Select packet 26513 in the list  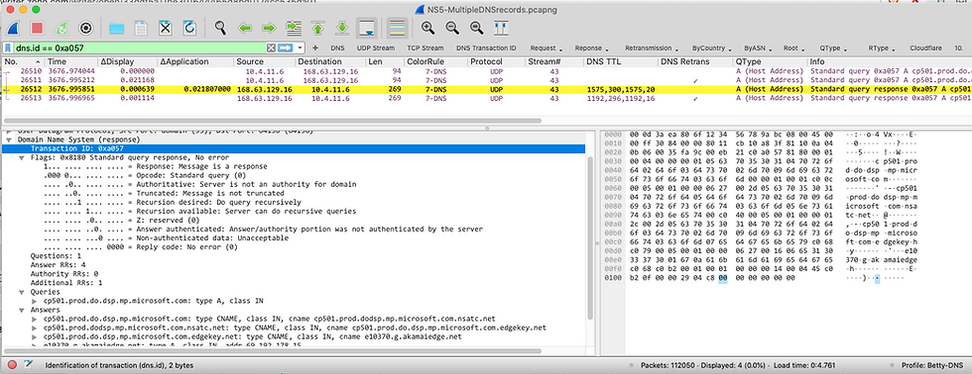(486, 98)
